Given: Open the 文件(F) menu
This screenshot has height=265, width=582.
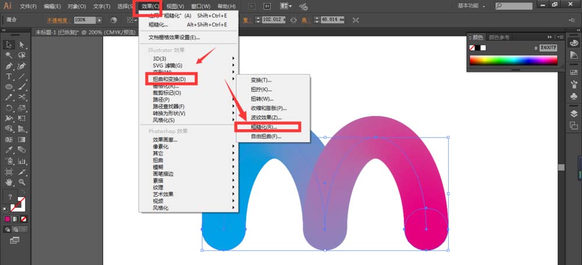Looking at the screenshot, I should click(x=28, y=6).
